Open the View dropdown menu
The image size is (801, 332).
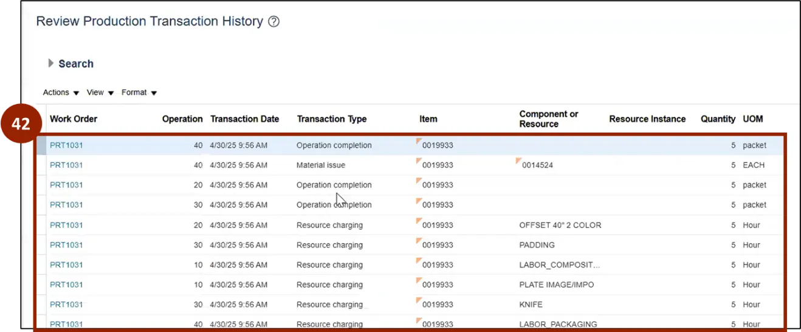pos(100,92)
